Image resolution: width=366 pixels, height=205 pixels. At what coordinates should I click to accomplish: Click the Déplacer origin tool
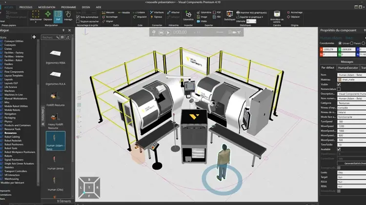[x=293, y=17]
